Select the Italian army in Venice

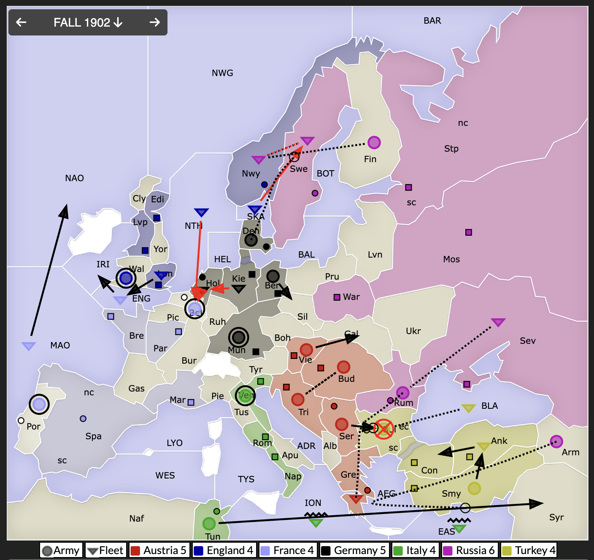(x=245, y=396)
